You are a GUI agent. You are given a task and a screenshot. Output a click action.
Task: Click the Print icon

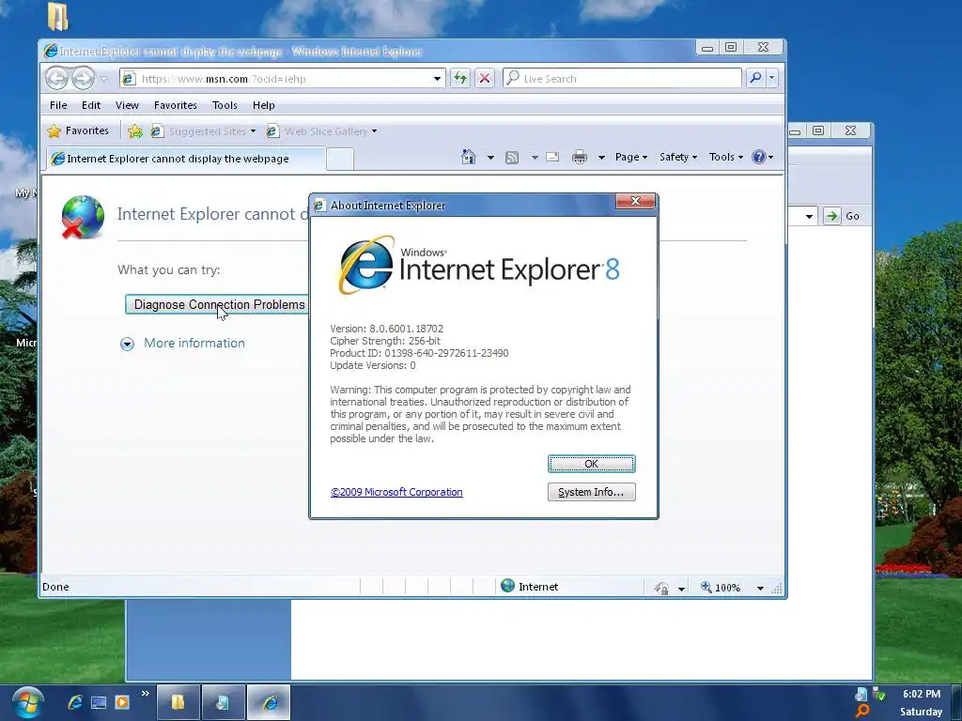pyautogui.click(x=579, y=158)
